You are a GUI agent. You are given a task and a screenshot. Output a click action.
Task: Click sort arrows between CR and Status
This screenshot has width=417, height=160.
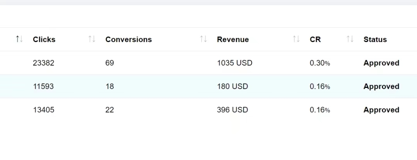[x=350, y=39]
